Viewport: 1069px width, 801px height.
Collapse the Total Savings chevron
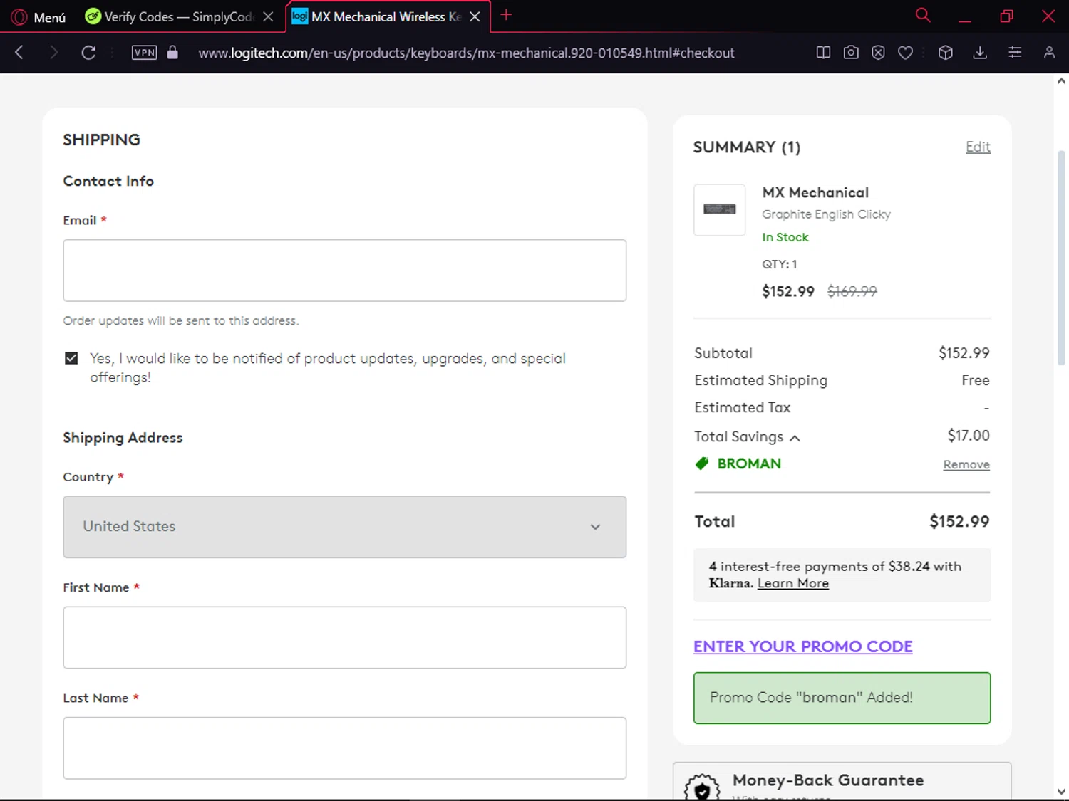coord(795,438)
